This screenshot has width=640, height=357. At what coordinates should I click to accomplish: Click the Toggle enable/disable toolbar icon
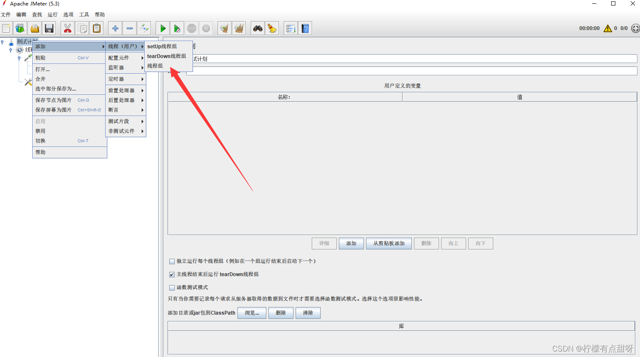click(144, 28)
